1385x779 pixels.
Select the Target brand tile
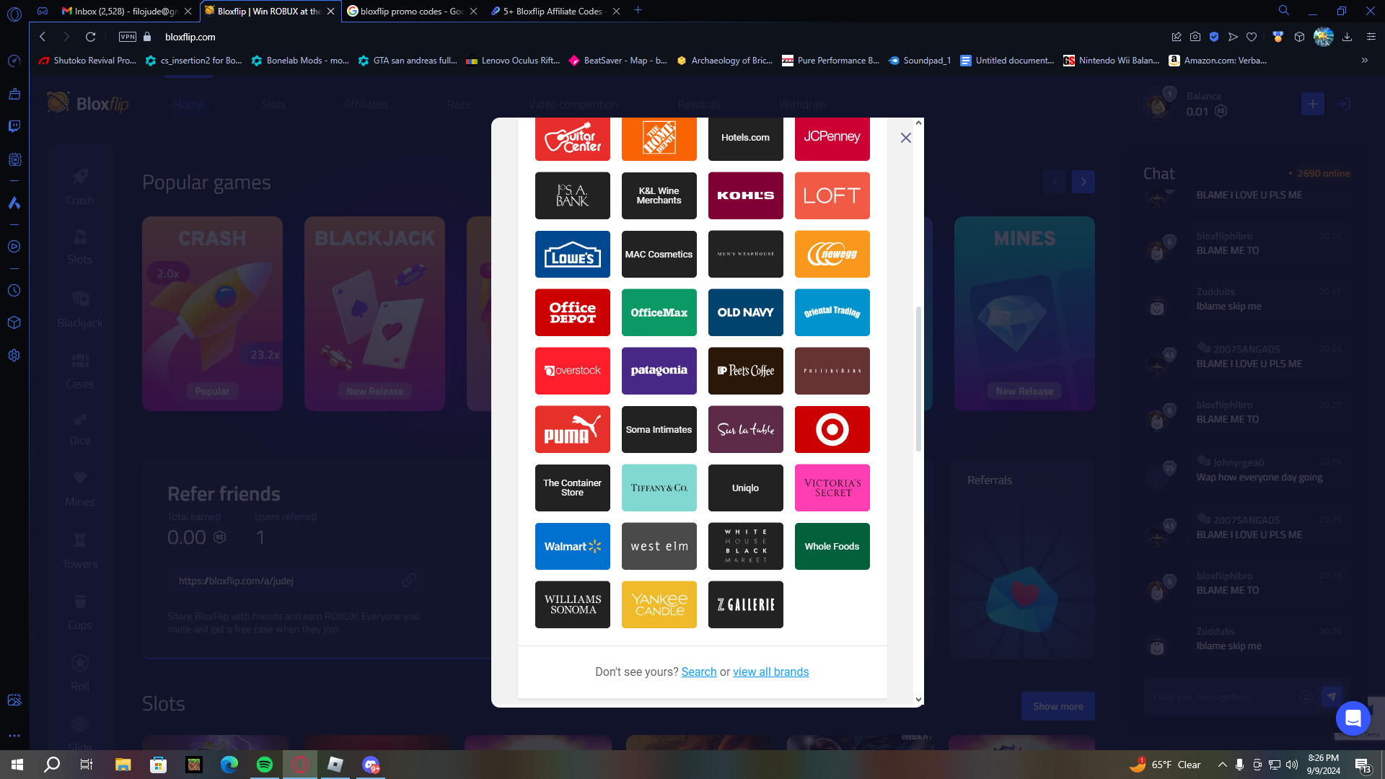[832, 429]
